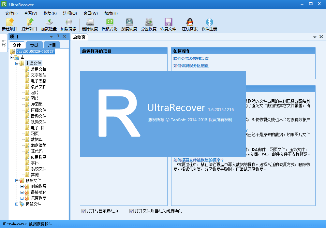
Task: Click the collapsed 项目 vertical side tab
Action: coord(4,43)
